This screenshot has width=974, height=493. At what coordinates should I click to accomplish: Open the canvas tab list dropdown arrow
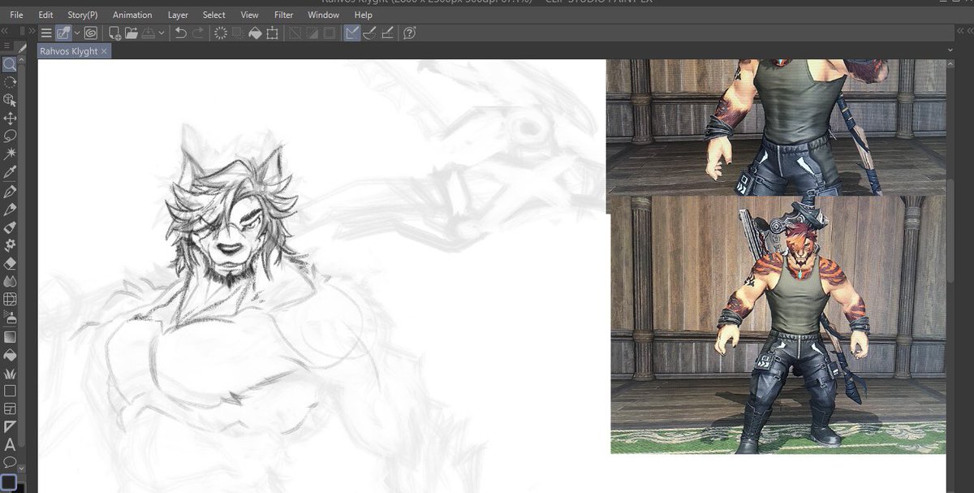point(950,50)
